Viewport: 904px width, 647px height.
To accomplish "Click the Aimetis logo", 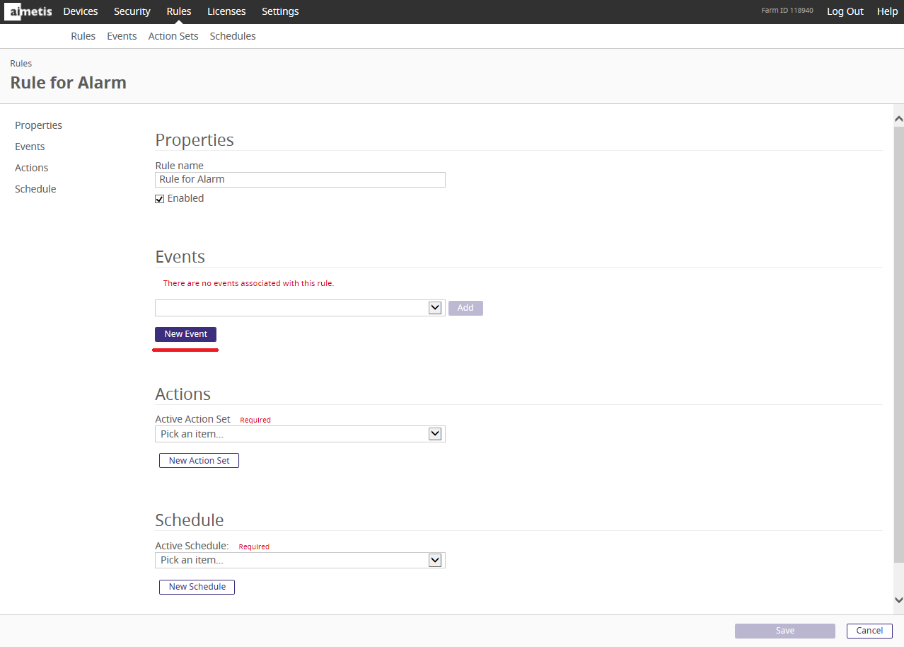I will (x=30, y=11).
